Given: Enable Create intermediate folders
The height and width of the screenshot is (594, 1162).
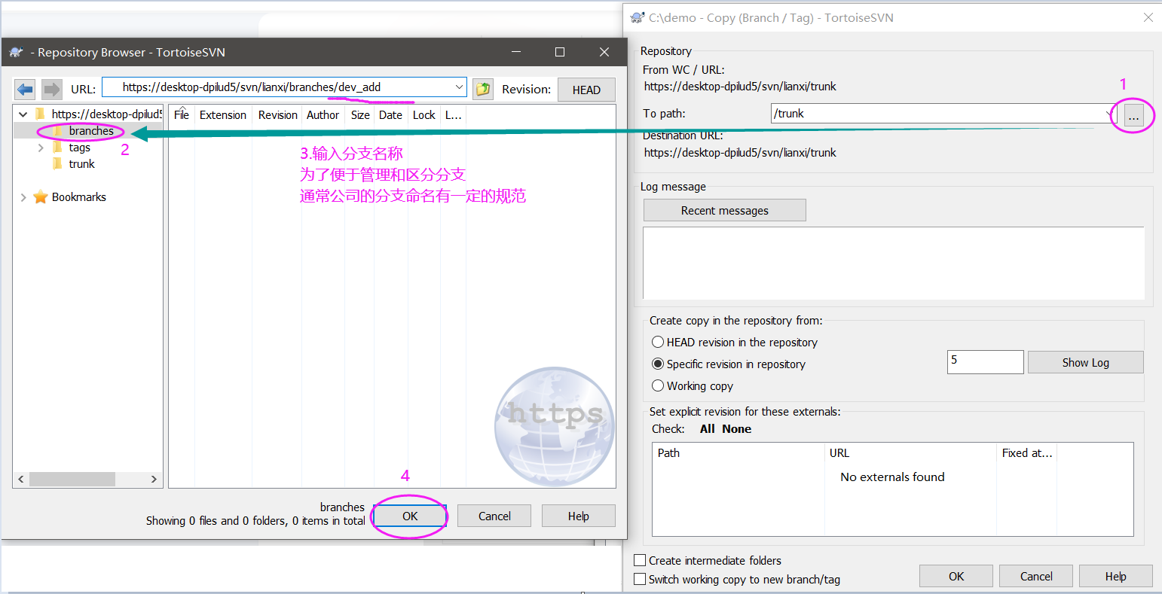Looking at the screenshot, I should point(640,560).
